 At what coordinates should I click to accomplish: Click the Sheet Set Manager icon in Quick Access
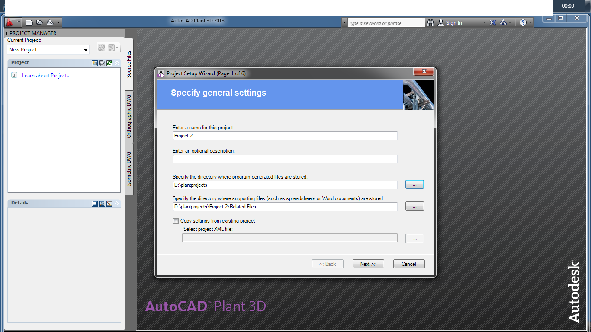click(50, 22)
